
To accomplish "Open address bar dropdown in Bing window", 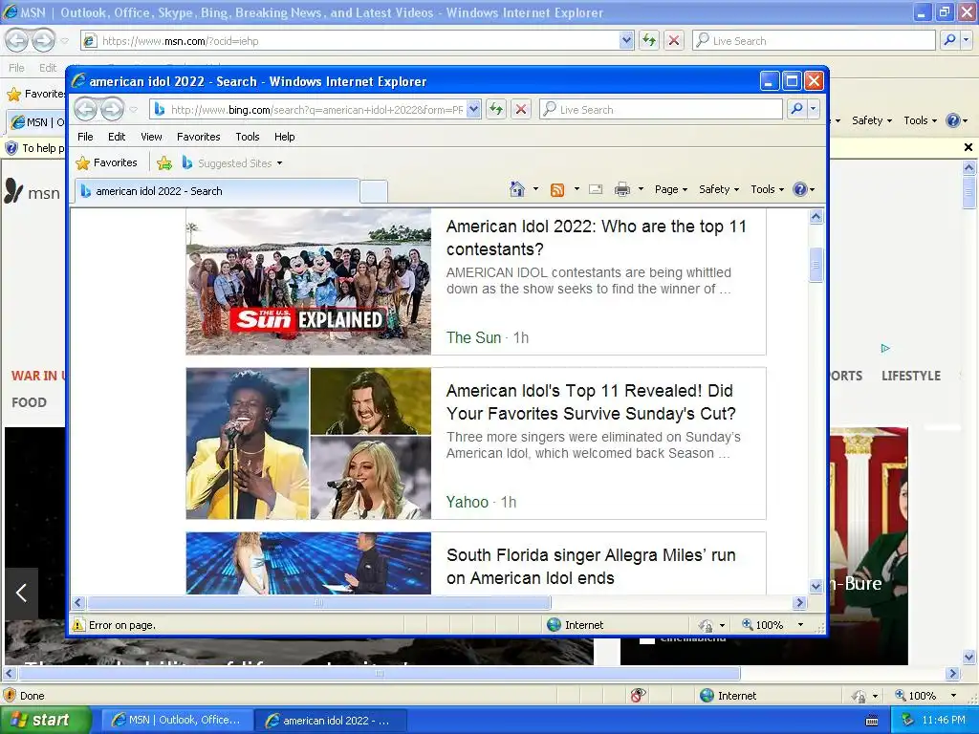I will (474, 109).
